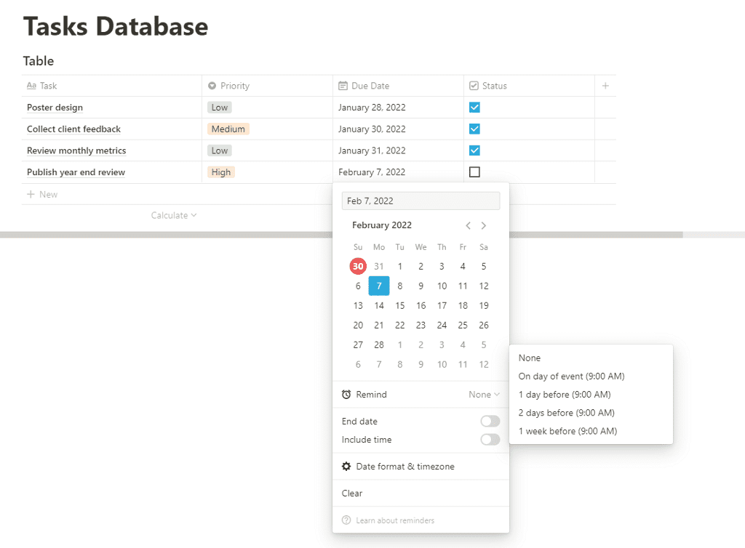Select 1 day before (9:00 AM) reminder

point(564,395)
